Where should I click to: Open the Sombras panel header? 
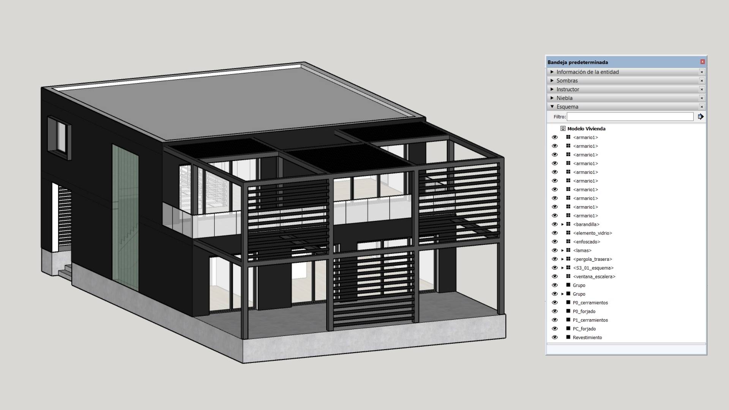568,80
